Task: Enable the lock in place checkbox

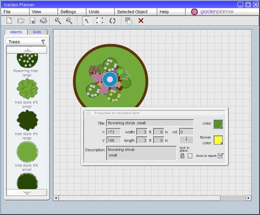Action: pyautogui.click(x=190, y=156)
